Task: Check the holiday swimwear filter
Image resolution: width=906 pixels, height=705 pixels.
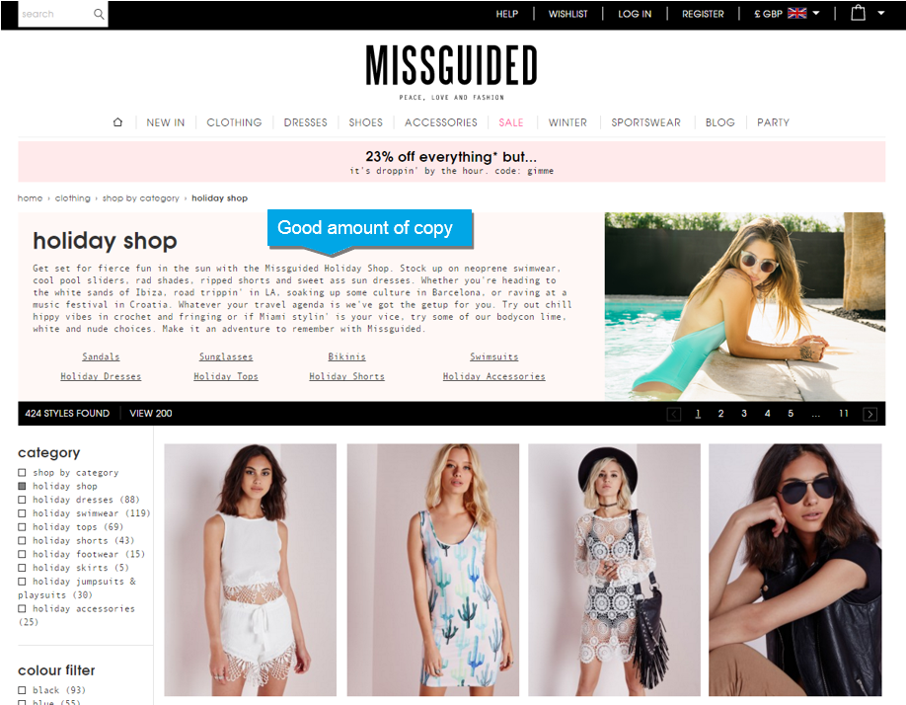Action: 22,513
